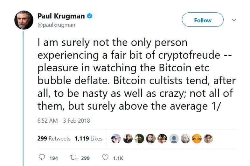
Task: Click the first liker avatar in the row
Action: pos(116,138)
